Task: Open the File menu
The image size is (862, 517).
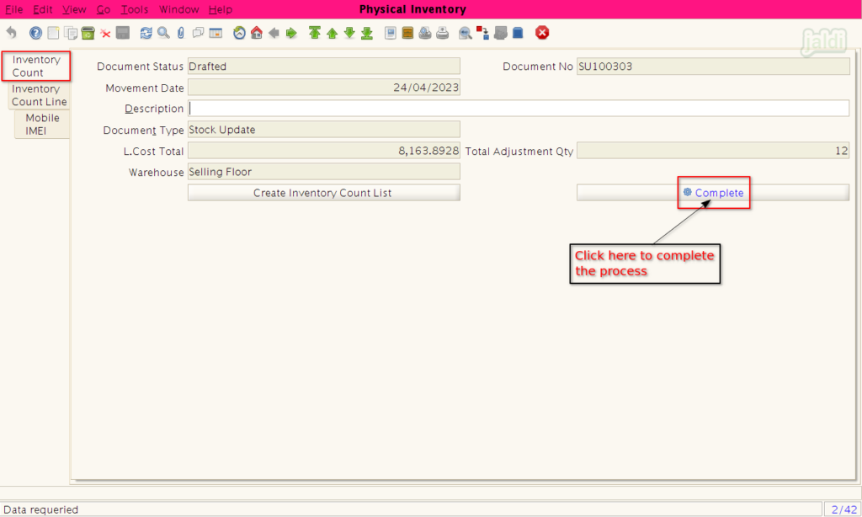Action: [x=13, y=9]
